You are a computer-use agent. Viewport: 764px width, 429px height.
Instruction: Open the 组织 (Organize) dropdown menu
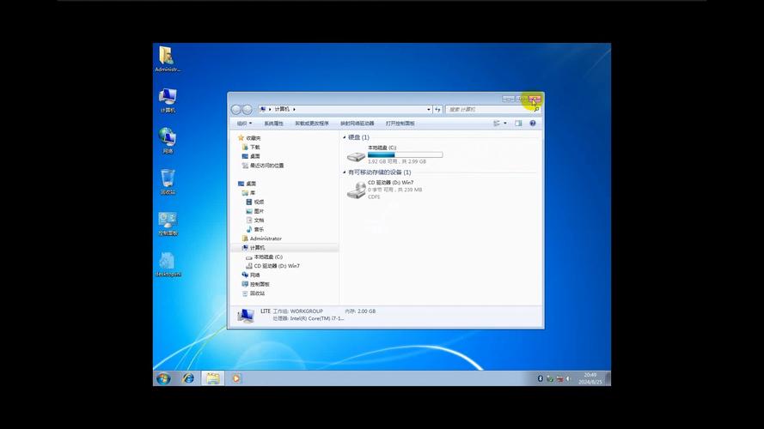(244, 124)
